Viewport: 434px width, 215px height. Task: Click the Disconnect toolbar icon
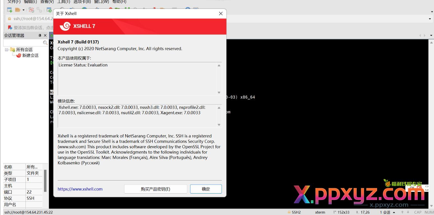pyautogui.click(x=31, y=10)
